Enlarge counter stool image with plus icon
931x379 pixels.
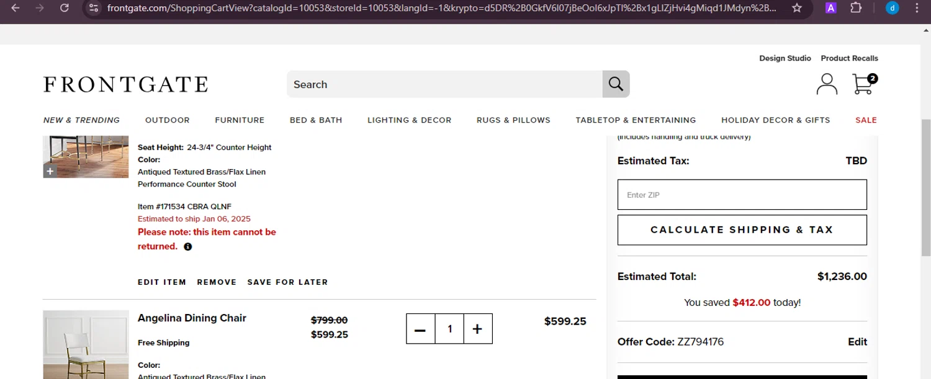click(50, 171)
